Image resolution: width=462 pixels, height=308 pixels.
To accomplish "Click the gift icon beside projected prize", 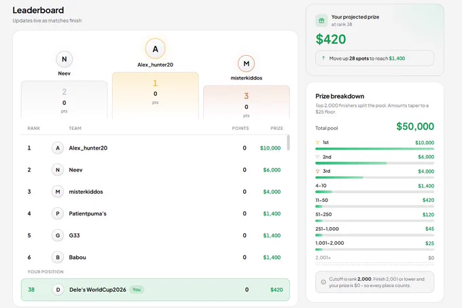I will tap(321, 20).
